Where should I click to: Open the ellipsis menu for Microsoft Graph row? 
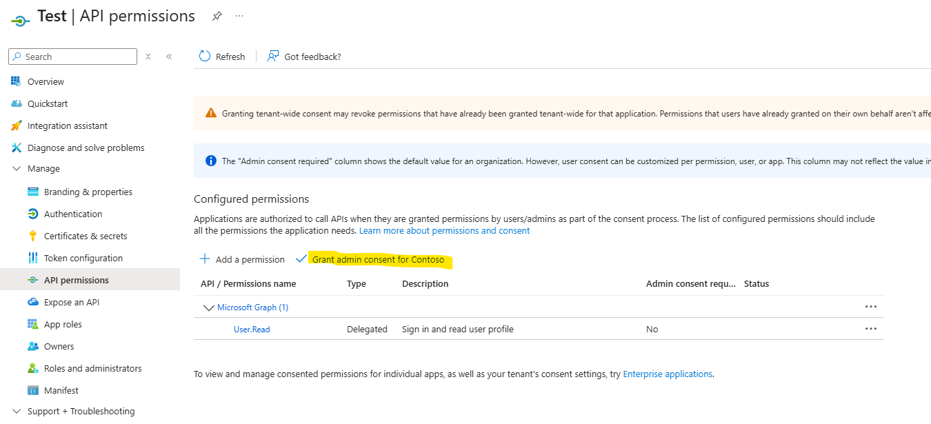871,307
